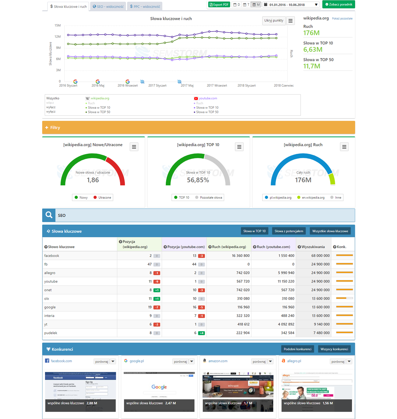Screen dimensions: 397x419
Task: Expand the Filtry panel
Action: pyautogui.click(x=53, y=128)
